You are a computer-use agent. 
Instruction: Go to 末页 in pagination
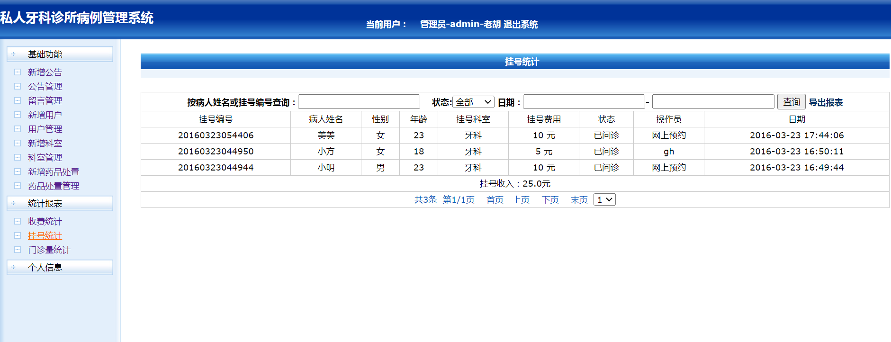click(x=579, y=200)
